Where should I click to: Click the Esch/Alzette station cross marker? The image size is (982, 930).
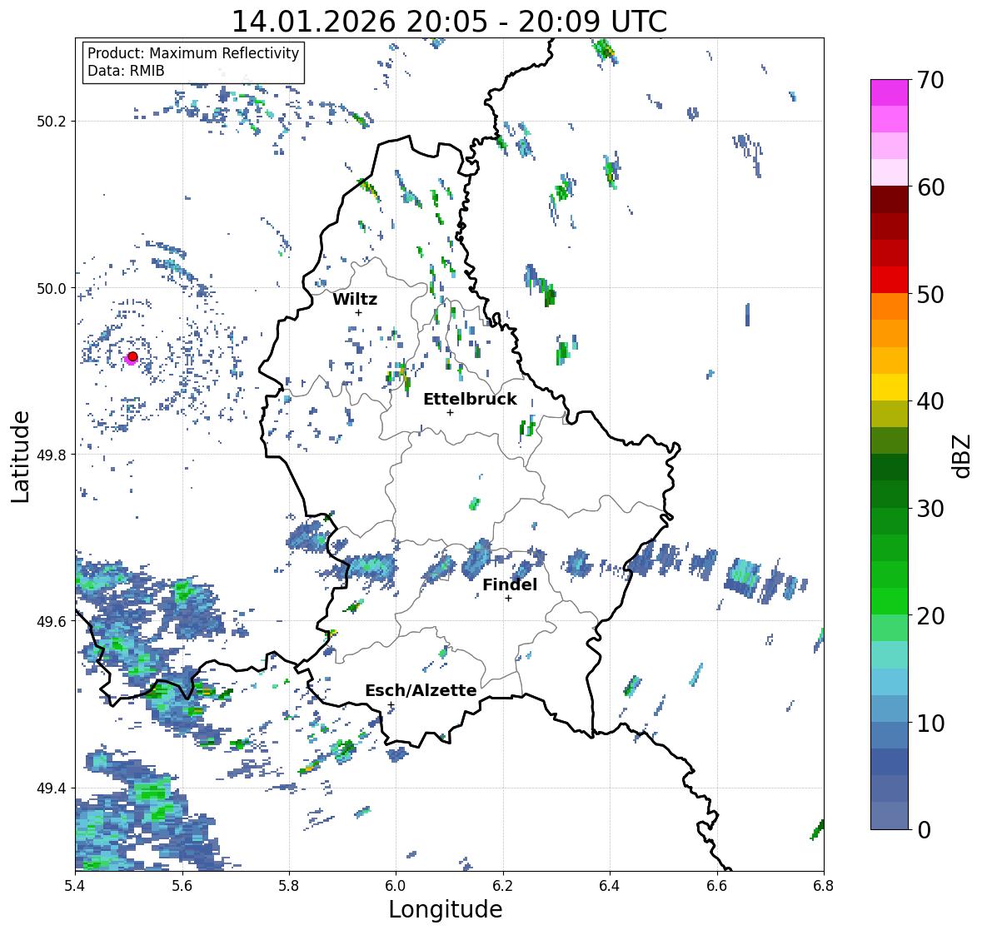click(x=391, y=704)
